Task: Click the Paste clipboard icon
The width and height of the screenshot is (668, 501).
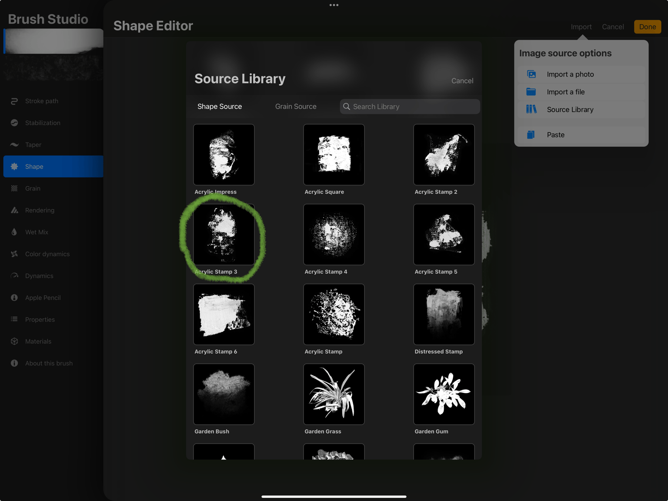Action: click(531, 134)
